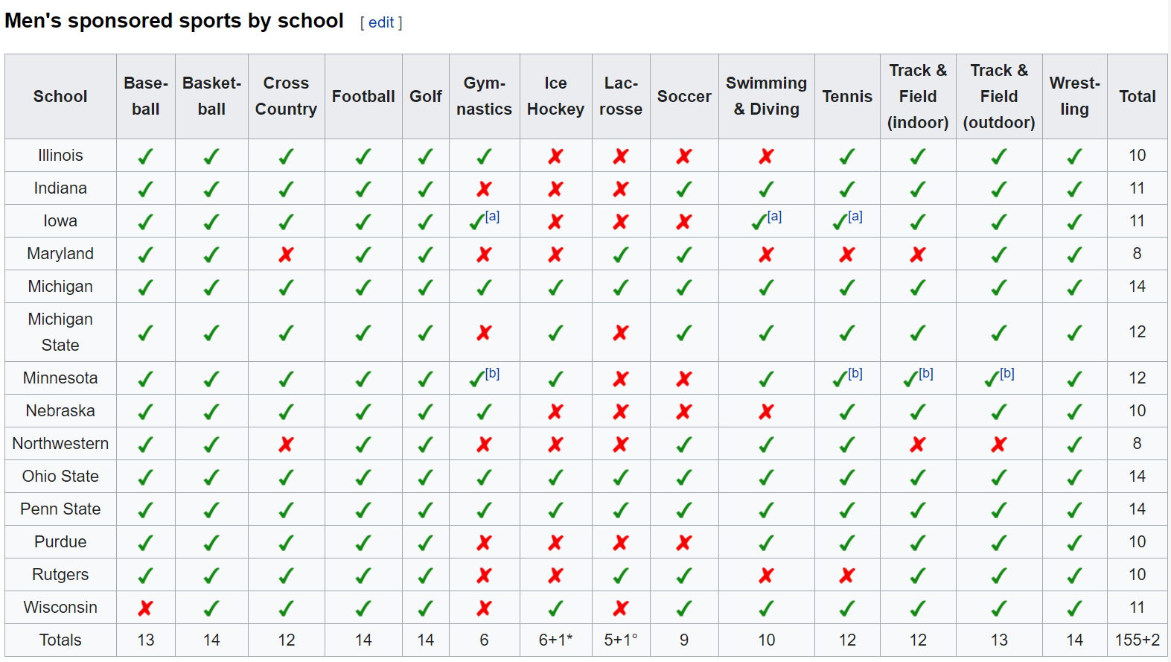Click the red X for Illinois Lacrosse

[x=621, y=156]
